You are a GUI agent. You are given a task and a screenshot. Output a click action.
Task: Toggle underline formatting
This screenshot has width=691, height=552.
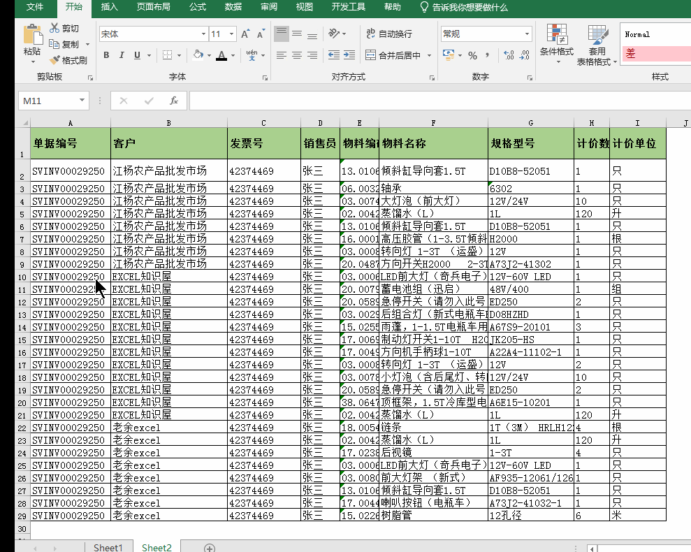pos(137,55)
